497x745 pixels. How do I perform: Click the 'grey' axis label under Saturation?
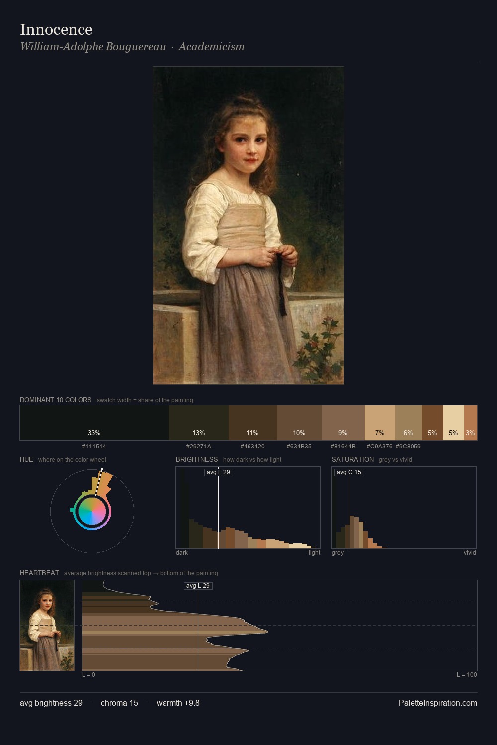pos(338,553)
